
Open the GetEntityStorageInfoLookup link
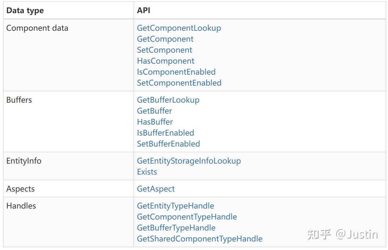click(189, 161)
